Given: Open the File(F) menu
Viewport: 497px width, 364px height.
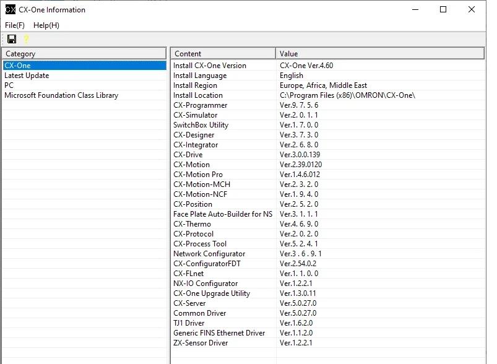Looking at the screenshot, I should point(15,25).
